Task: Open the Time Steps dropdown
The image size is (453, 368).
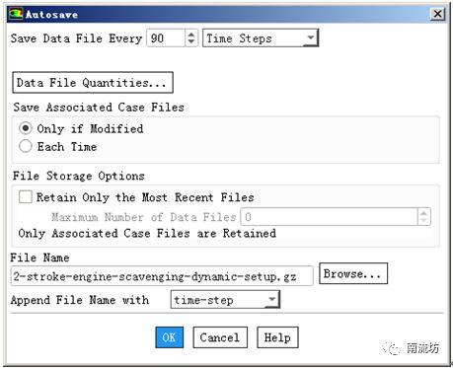Action: coord(261,38)
